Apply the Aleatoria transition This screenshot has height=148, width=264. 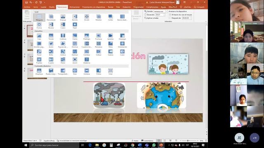(87, 60)
